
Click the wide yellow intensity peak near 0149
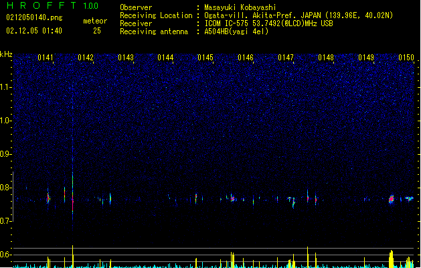[391, 259]
